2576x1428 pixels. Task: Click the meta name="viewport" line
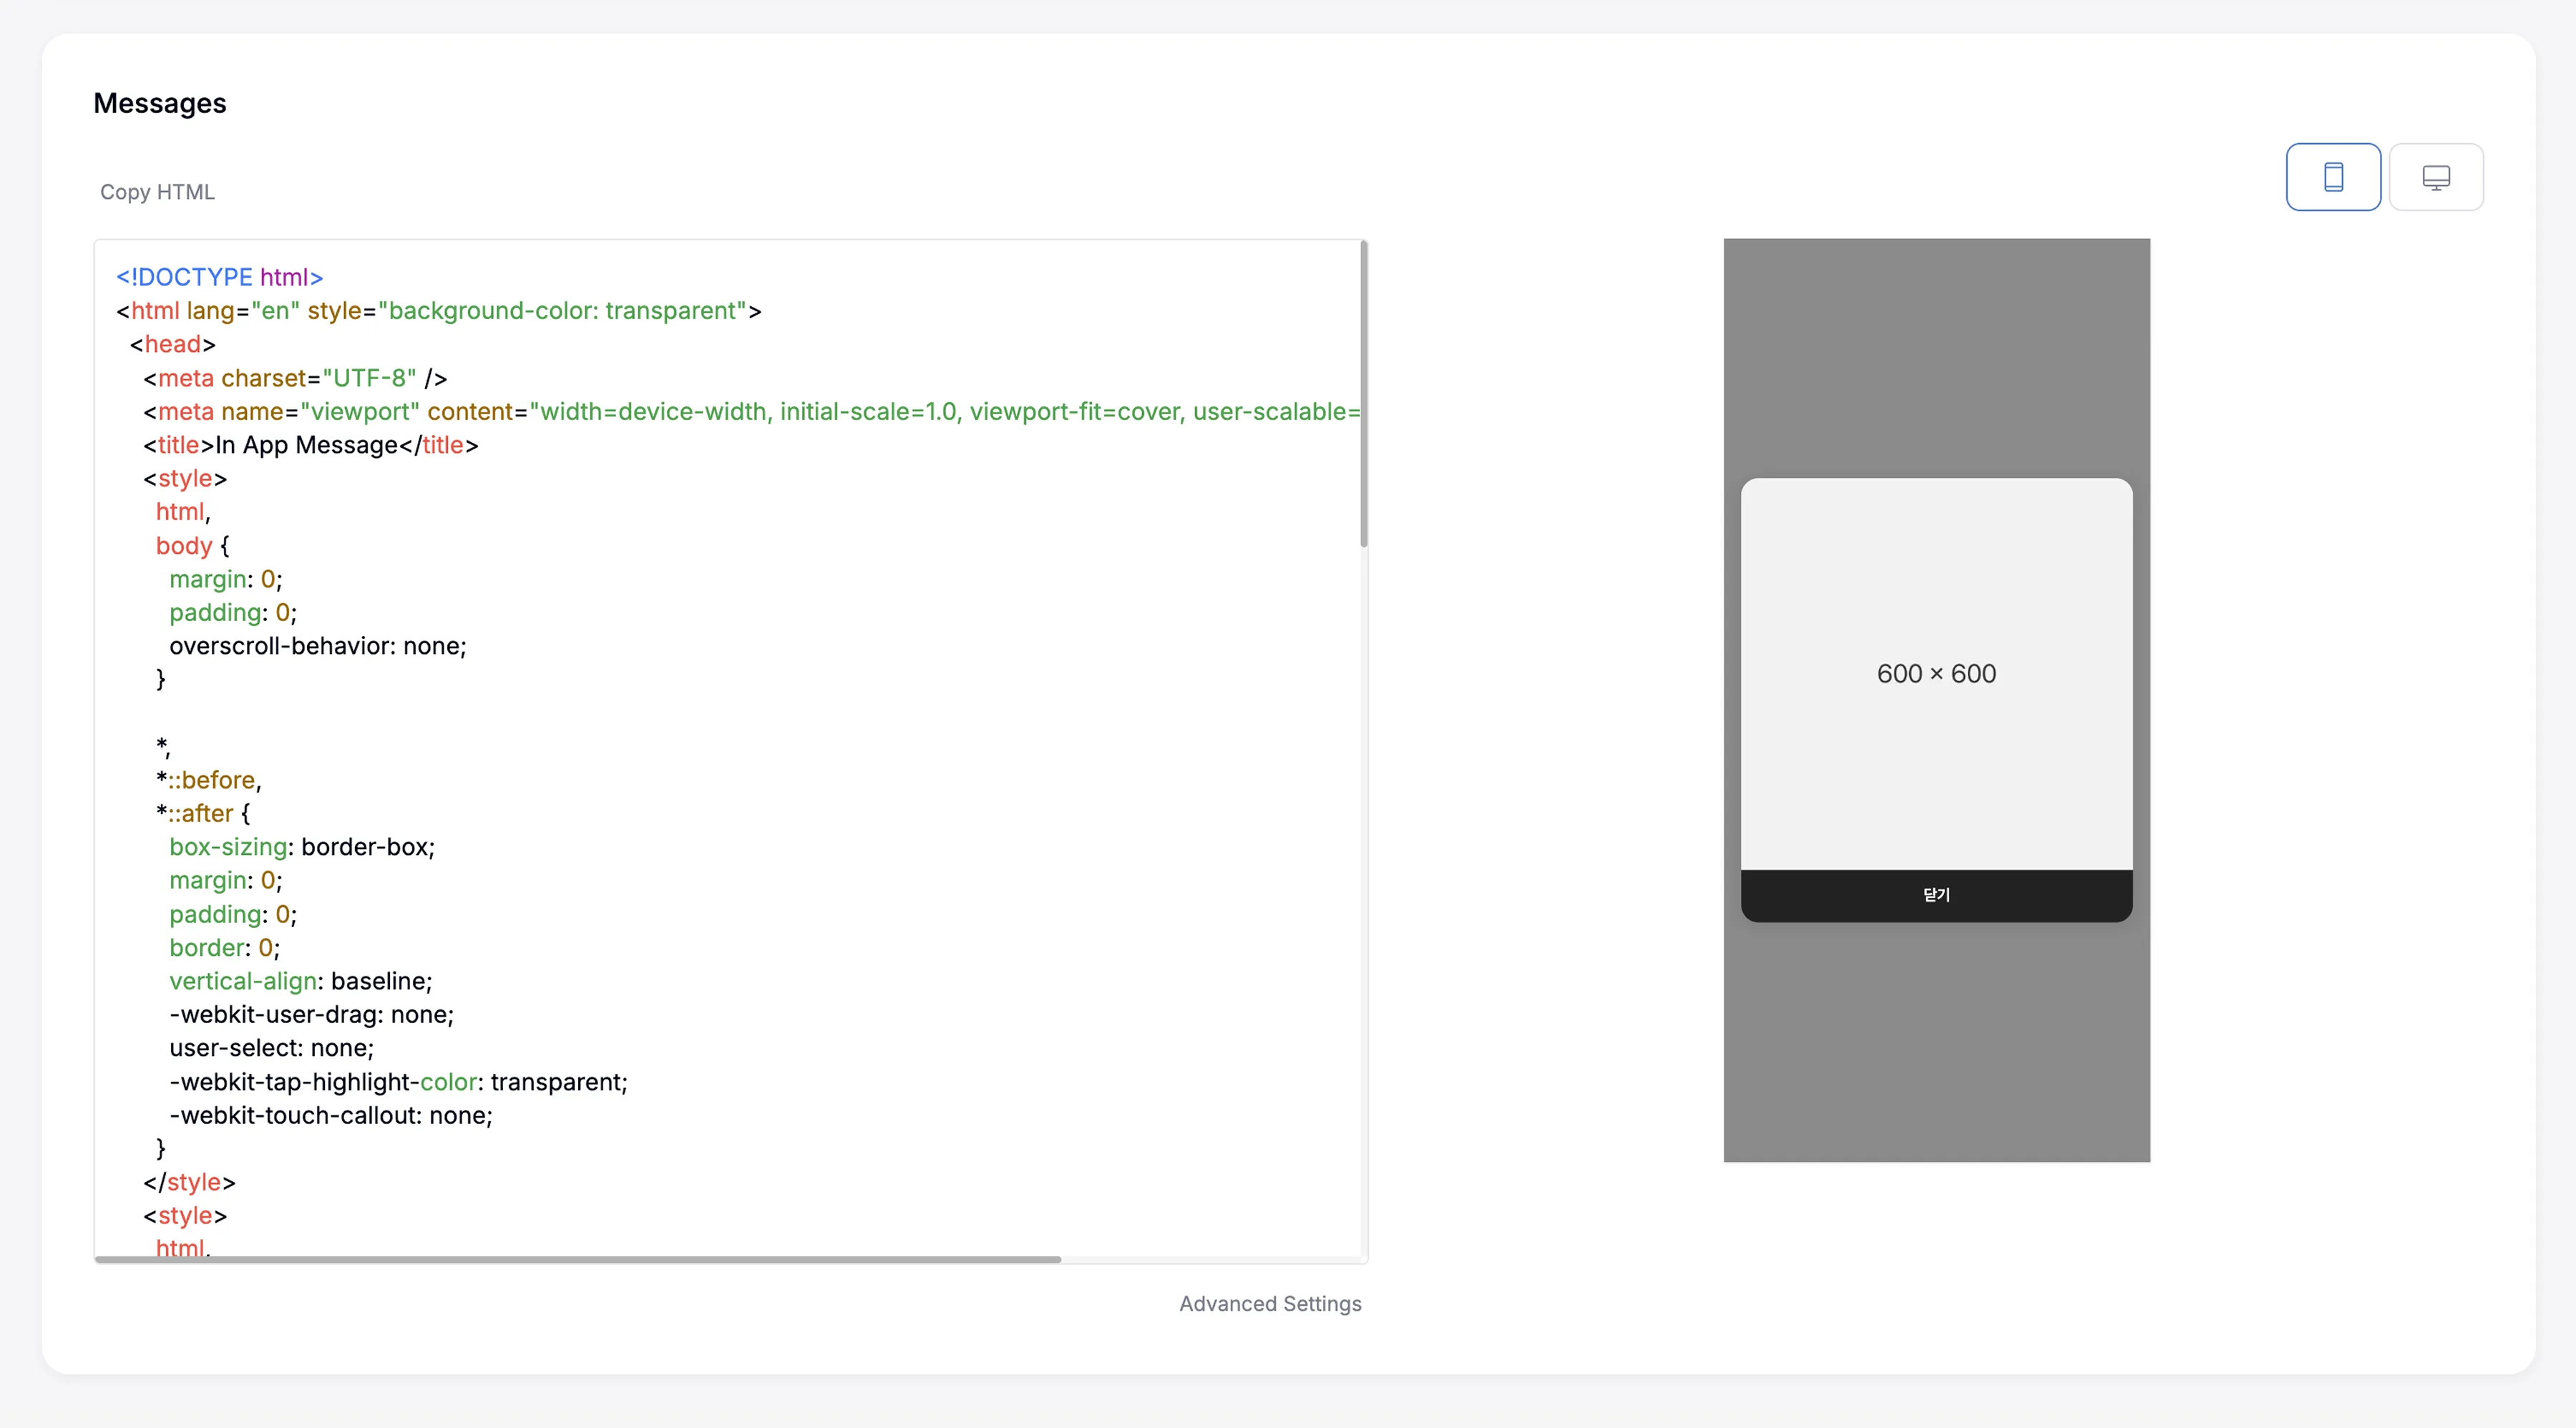point(751,412)
